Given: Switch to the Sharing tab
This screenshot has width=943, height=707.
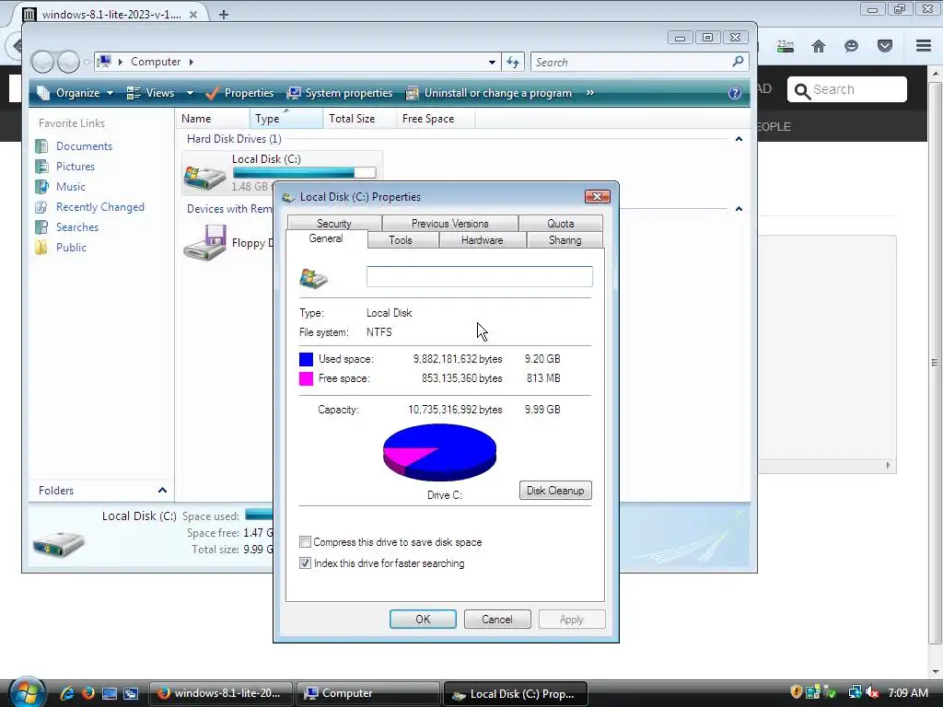Looking at the screenshot, I should [565, 240].
